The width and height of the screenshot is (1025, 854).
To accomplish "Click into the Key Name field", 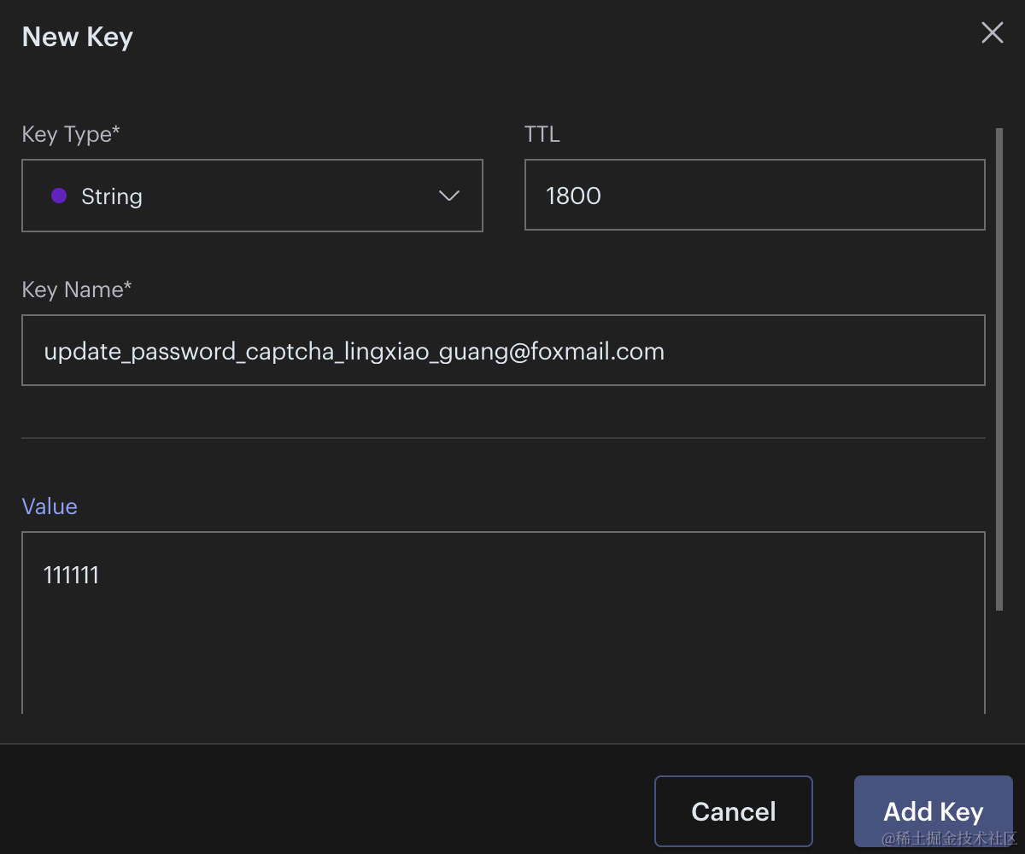I will coord(503,351).
